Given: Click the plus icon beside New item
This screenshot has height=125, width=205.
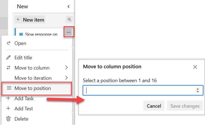Looking at the screenshot, I should [x=18, y=19].
